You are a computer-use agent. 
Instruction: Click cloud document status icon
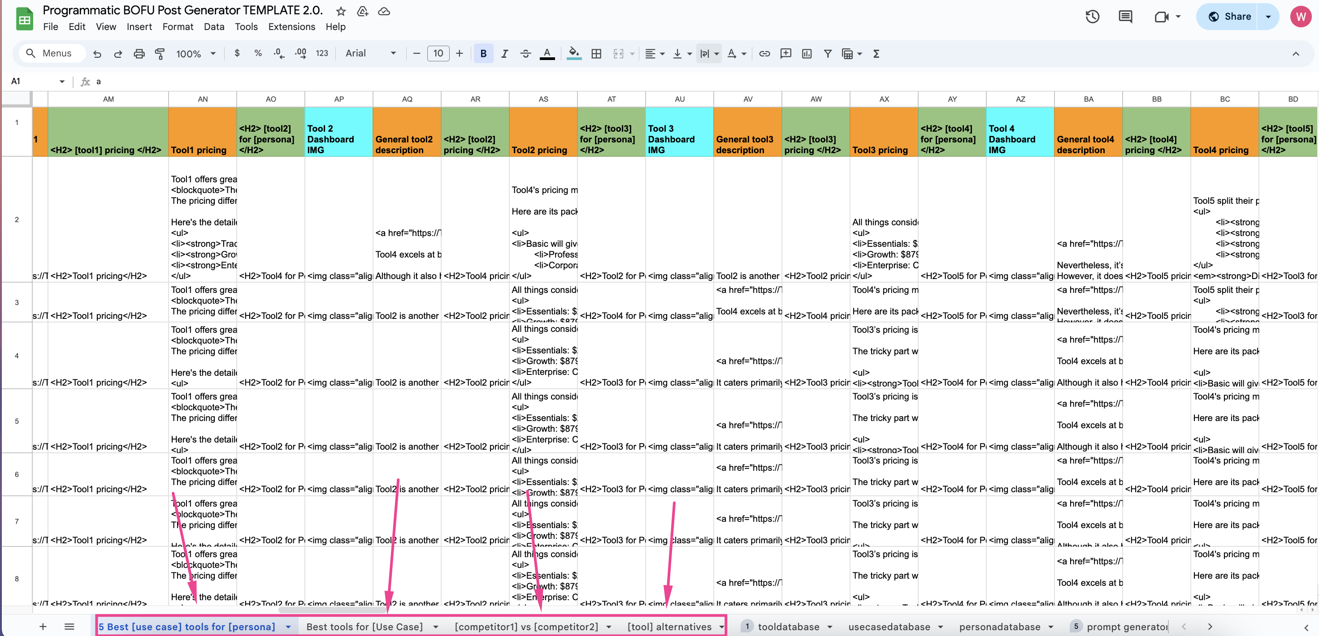(384, 11)
